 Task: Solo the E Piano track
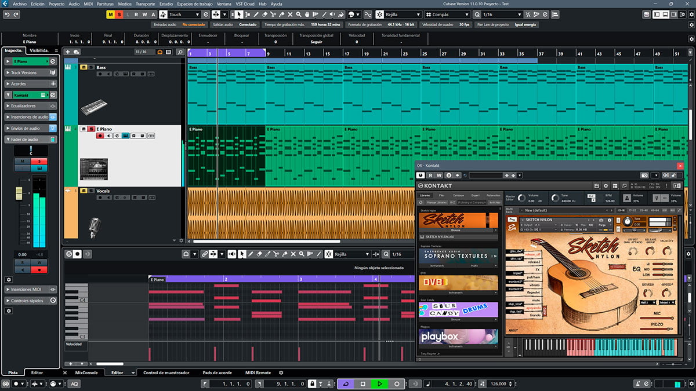point(91,129)
